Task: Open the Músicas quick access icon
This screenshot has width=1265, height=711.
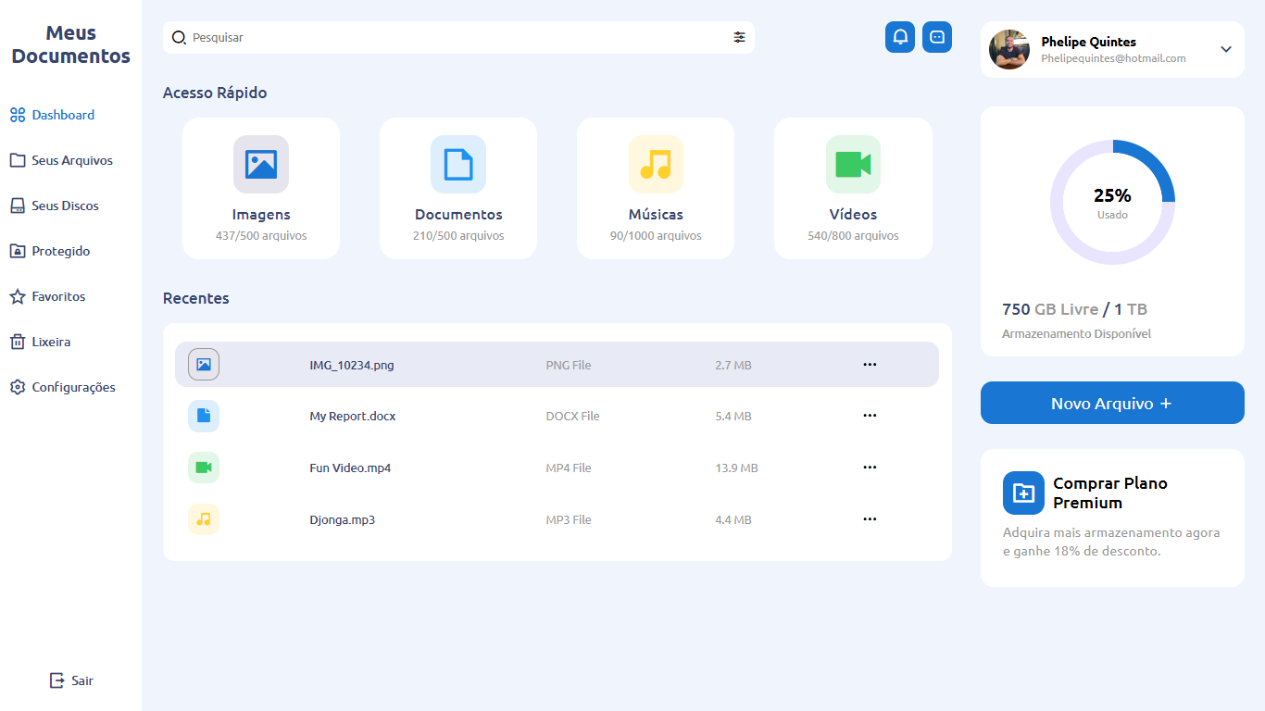Action: (x=656, y=165)
